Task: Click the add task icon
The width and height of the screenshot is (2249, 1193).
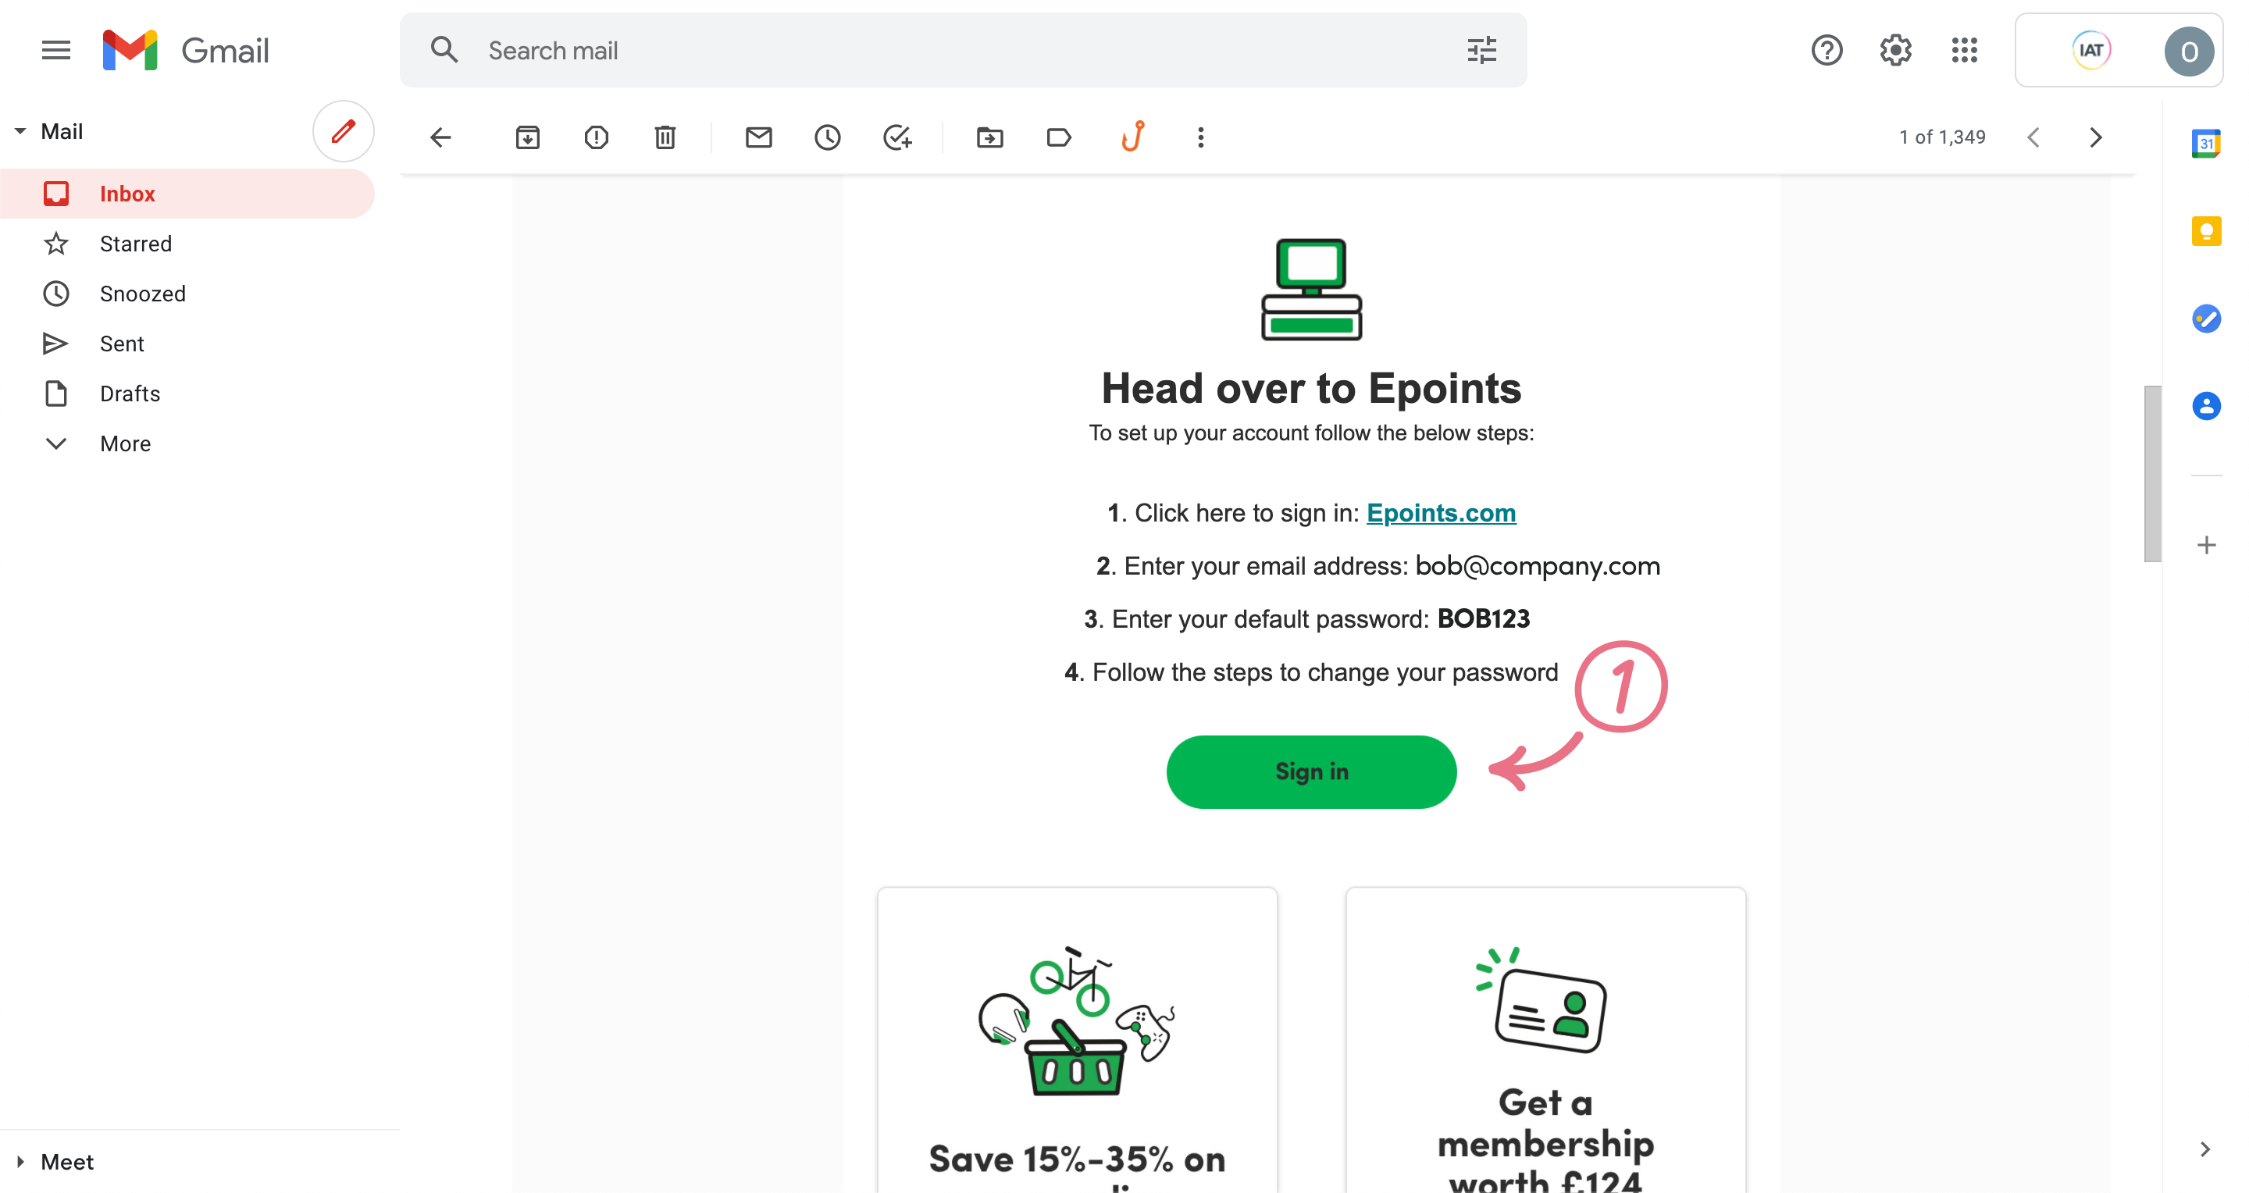Action: [894, 137]
